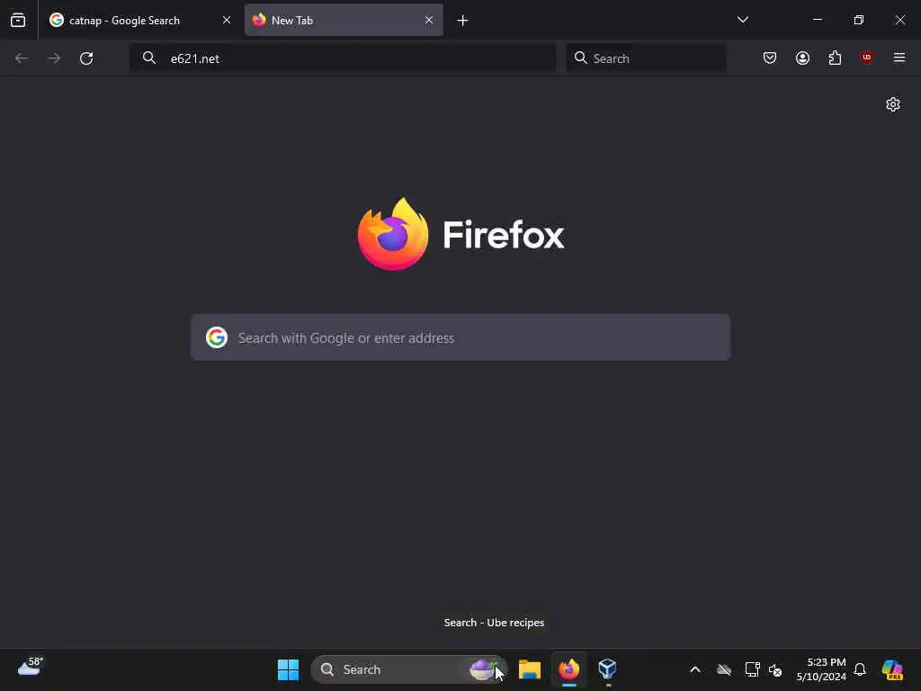Open the Firefox account menu
Viewport: 921px width, 691px height.
[802, 58]
